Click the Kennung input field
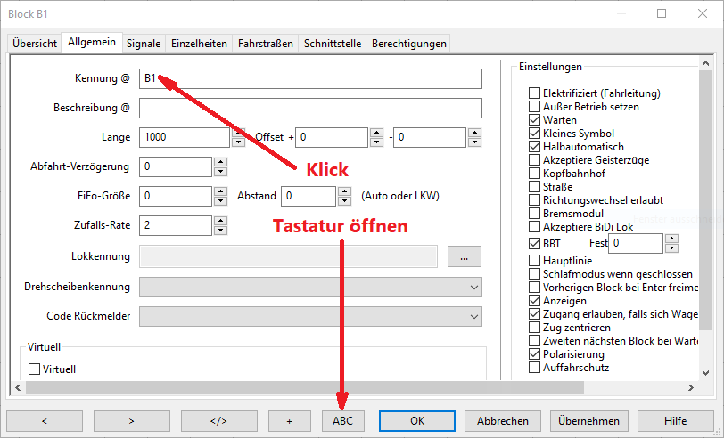 [x=310, y=78]
